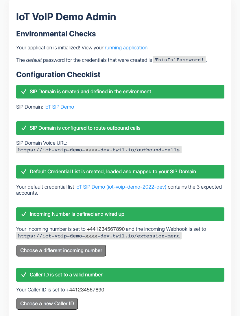
Task: Click the Configuration Checklist heading
Action: pyautogui.click(x=58, y=75)
